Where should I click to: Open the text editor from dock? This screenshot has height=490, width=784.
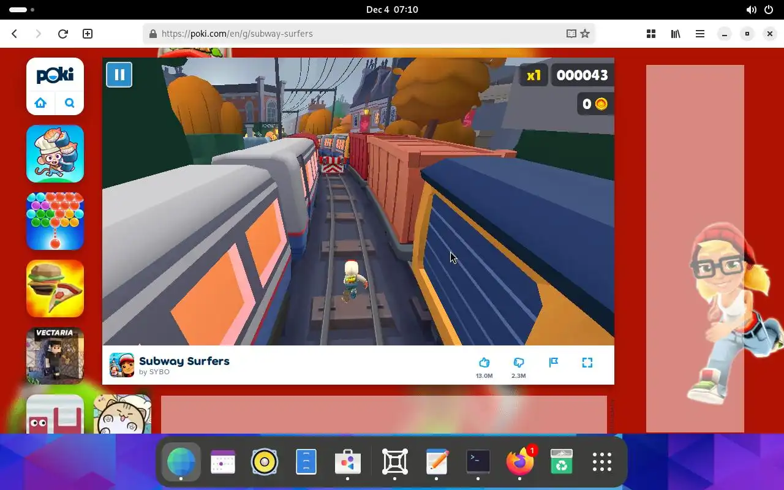(437, 462)
